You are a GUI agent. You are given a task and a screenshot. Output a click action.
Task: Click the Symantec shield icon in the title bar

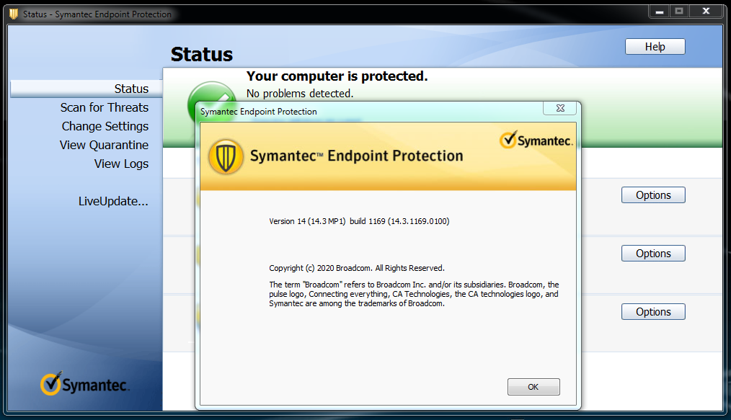tap(12, 13)
